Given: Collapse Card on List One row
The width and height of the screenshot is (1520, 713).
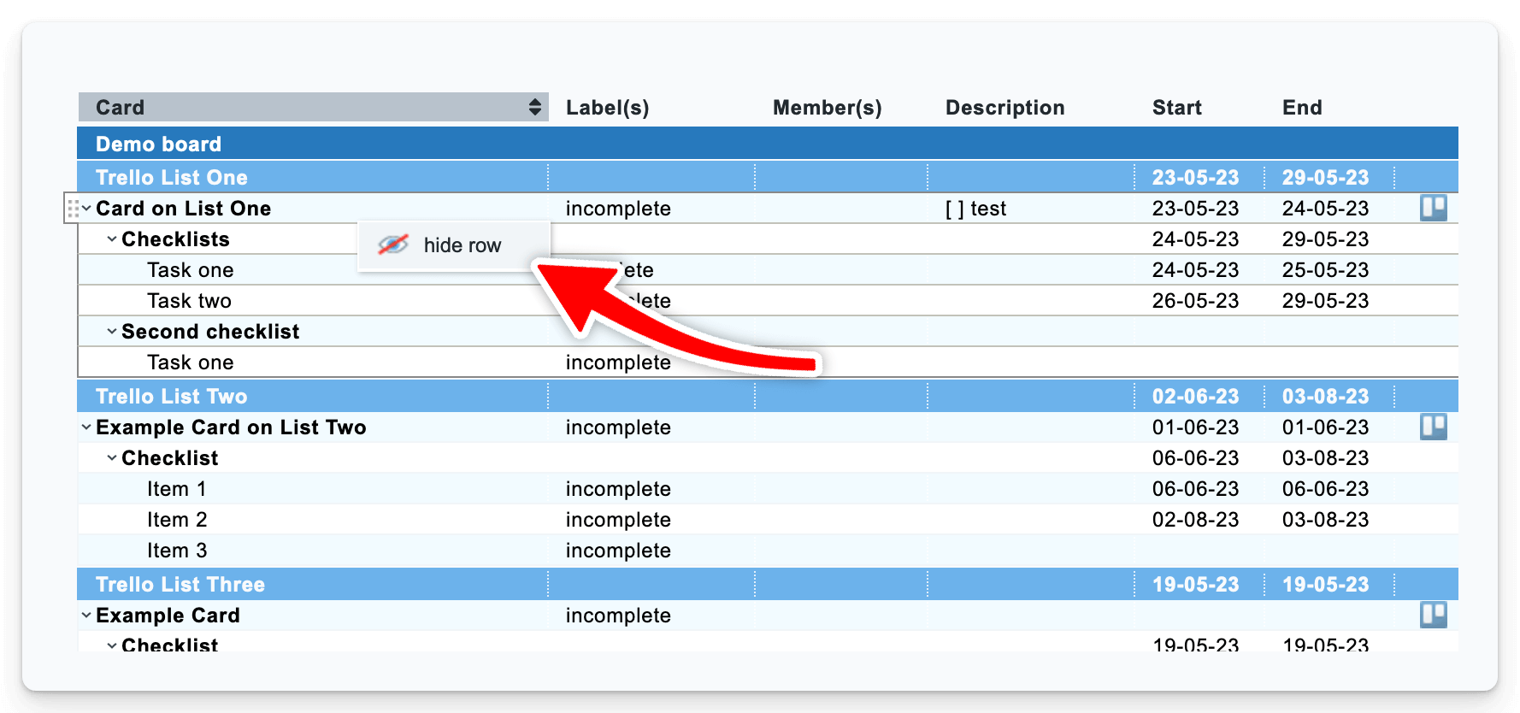Looking at the screenshot, I should coord(86,209).
